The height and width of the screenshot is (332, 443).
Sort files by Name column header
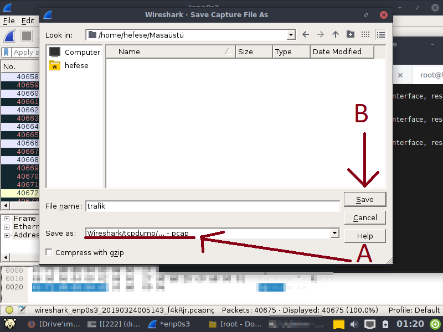pyautogui.click(x=171, y=51)
